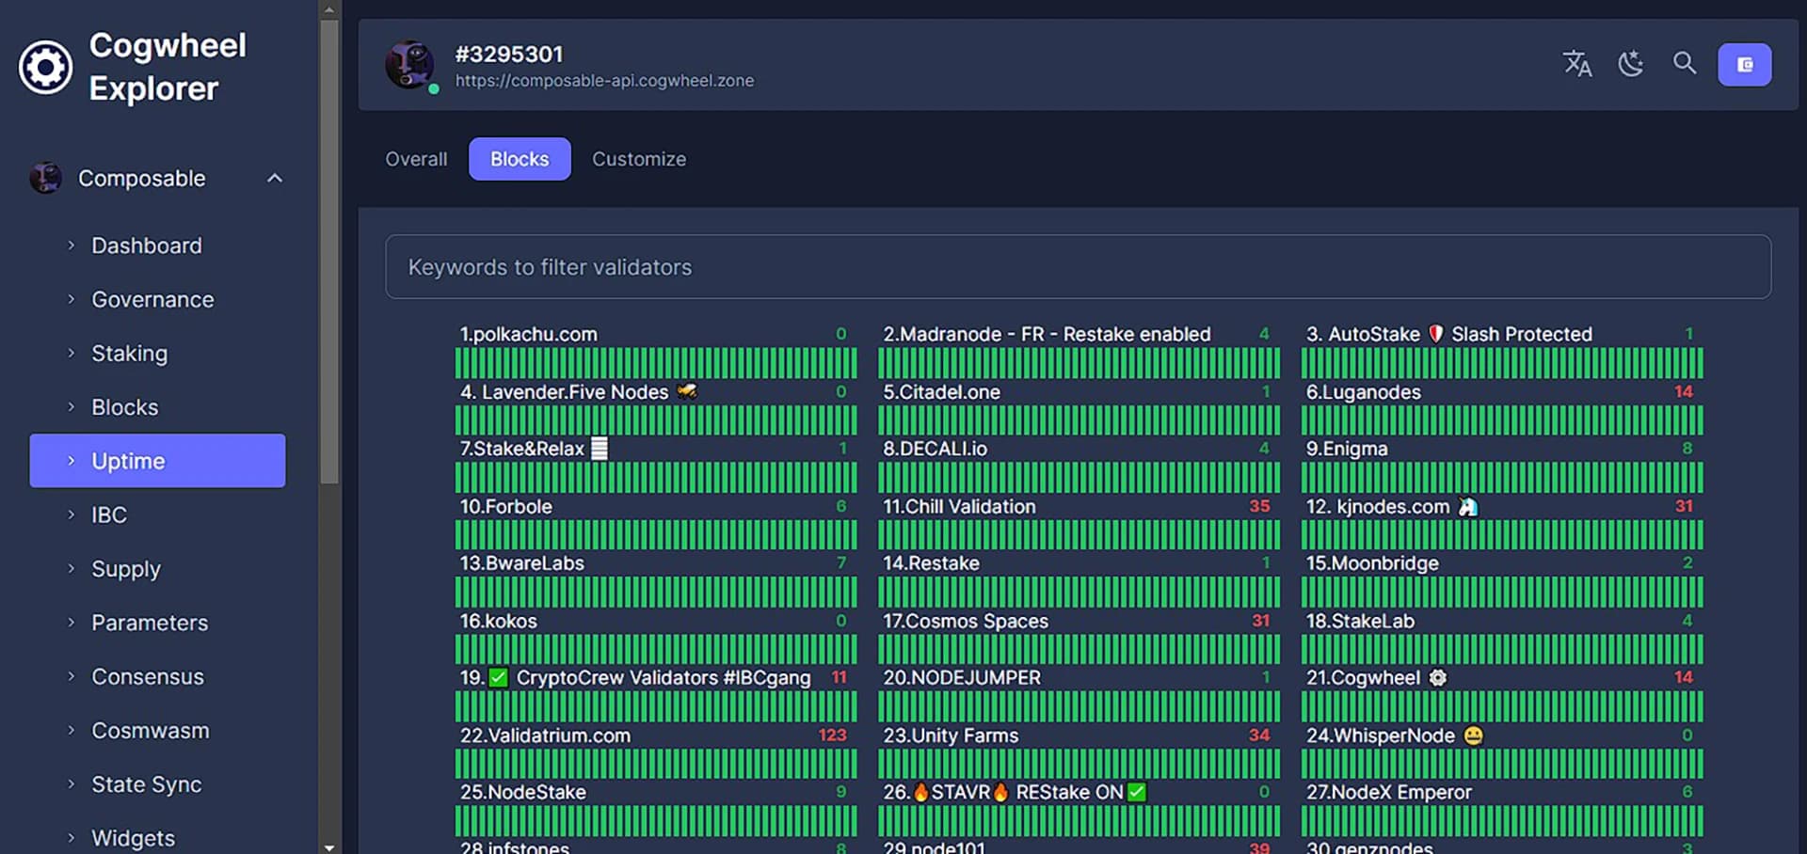Open IBC in the sidebar
The height and width of the screenshot is (854, 1807).
pos(109,514)
